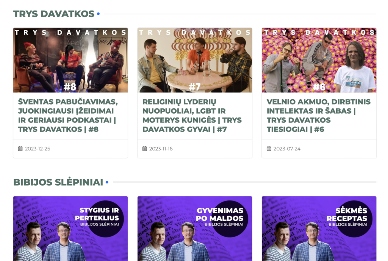Open the Trys Davatkos #7 thumbnail
The height and width of the screenshot is (261, 388).
coord(195,60)
